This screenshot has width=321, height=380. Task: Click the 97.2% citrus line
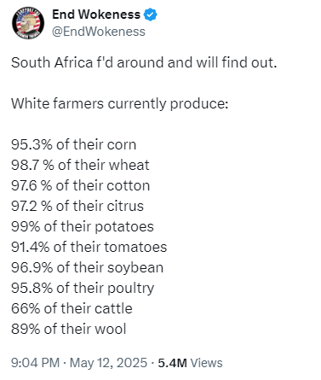(x=77, y=206)
